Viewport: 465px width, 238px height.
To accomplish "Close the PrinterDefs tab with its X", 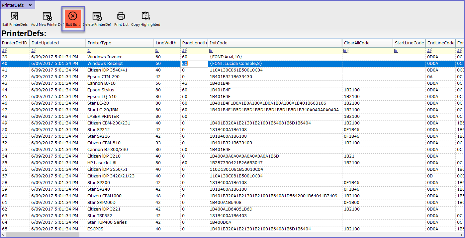I will coord(31,5).
